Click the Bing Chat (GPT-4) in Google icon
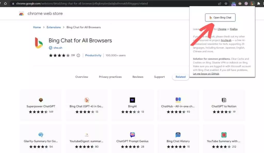The height and width of the screenshot is (153, 264). [87, 100]
